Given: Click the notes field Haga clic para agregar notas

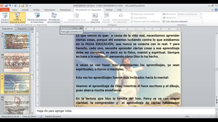Looking at the screenshot, I should pos(125,111).
